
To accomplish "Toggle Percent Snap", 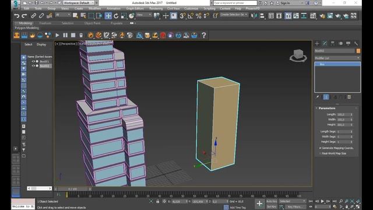I will point(198,16).
